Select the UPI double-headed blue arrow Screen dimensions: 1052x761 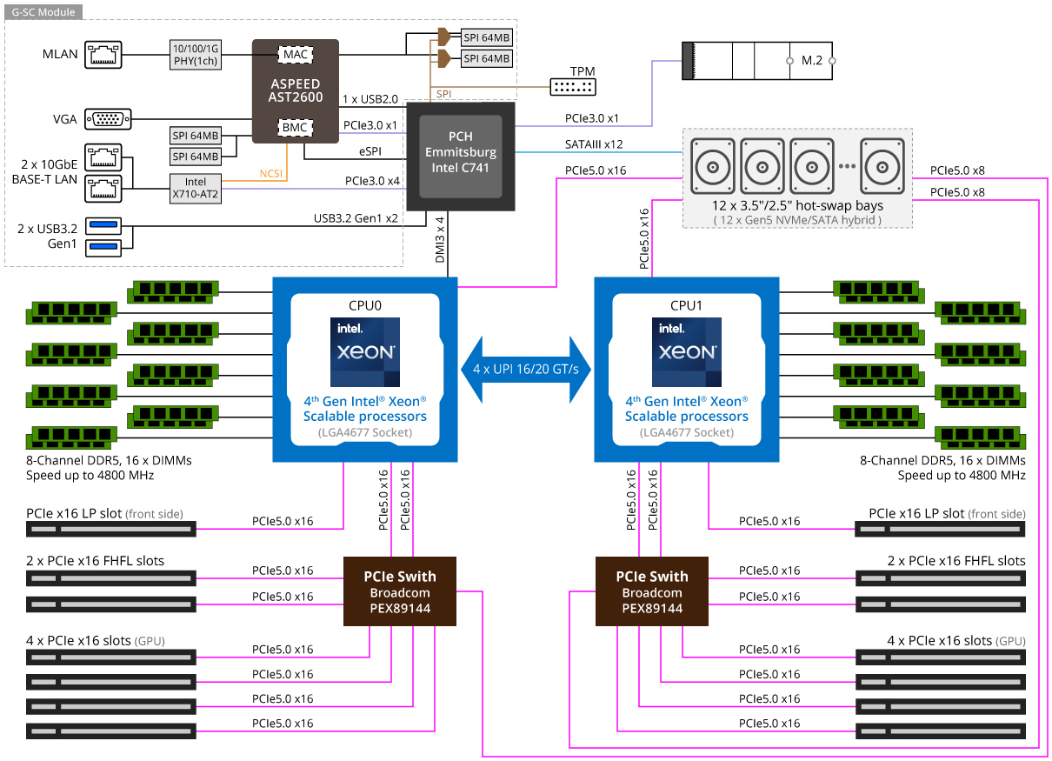(525, 370)
